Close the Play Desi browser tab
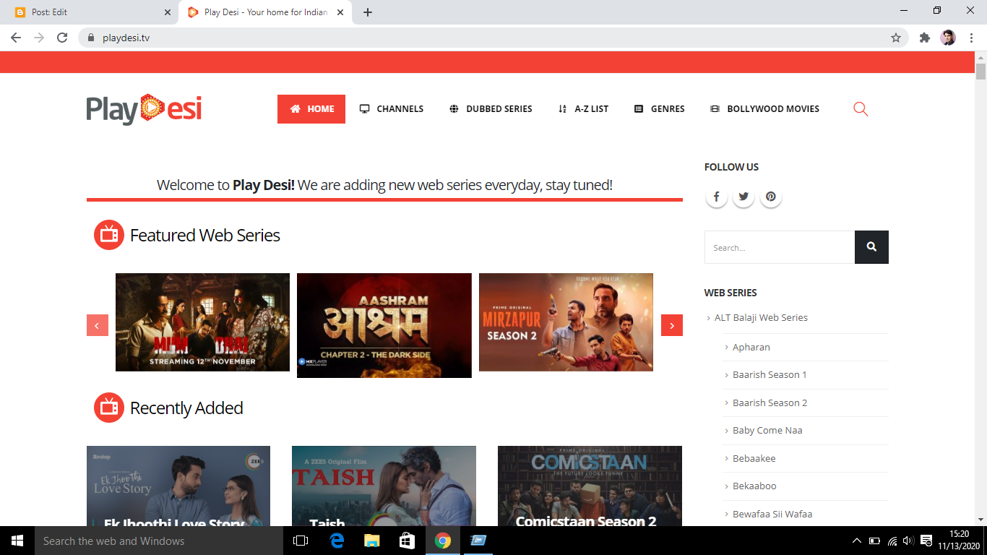The image size is (987, 555). click(340, 12)
